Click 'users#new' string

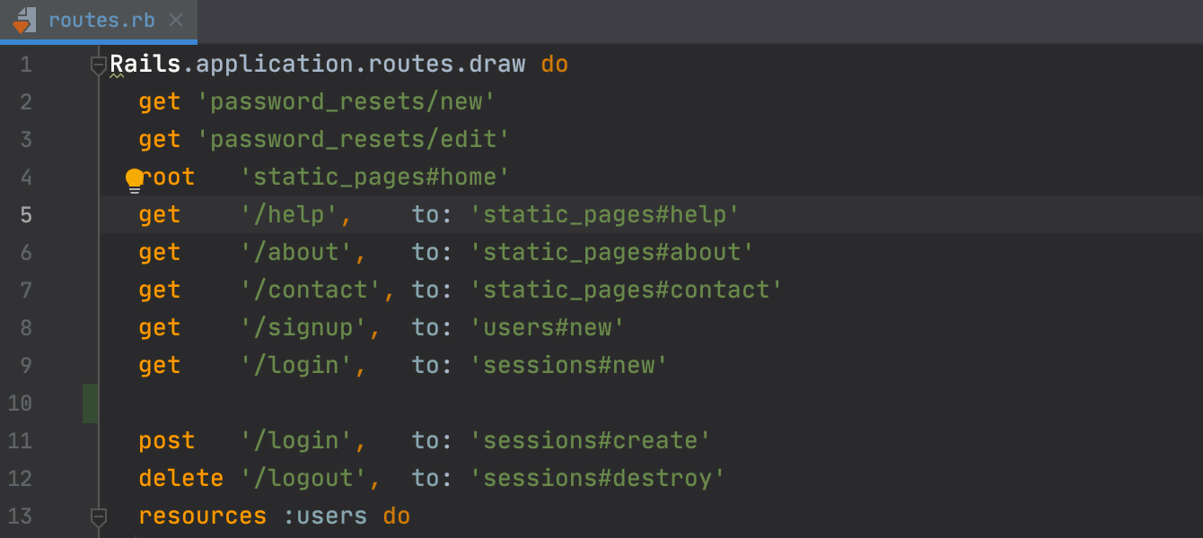point(548,328)
